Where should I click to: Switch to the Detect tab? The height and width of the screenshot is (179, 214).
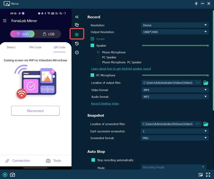(11, 47)
